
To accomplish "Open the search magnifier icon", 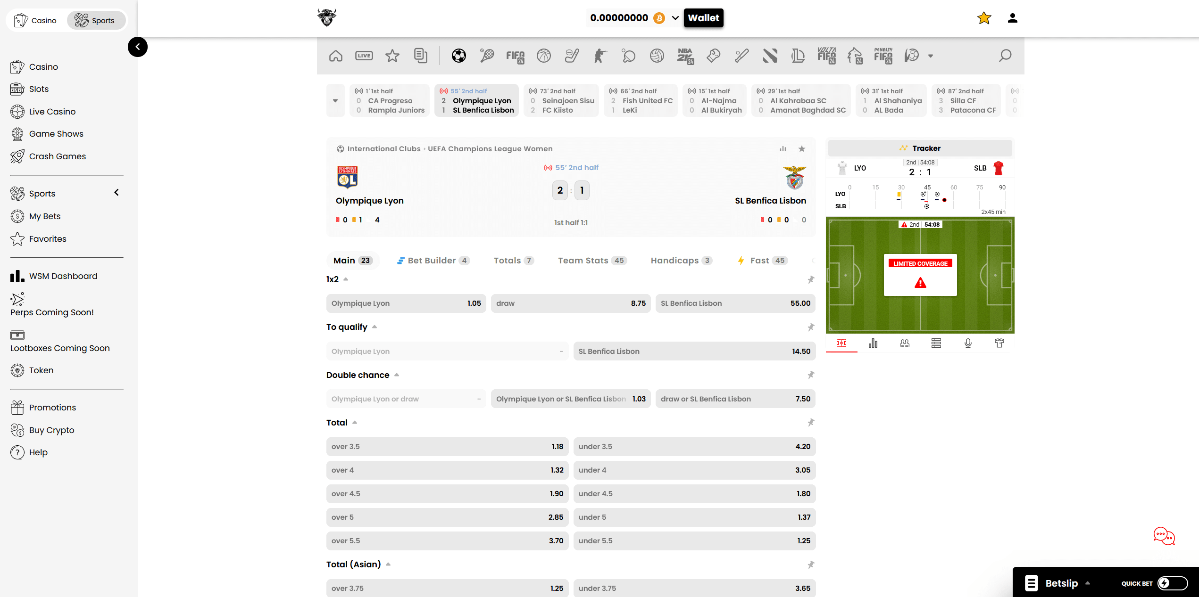I will 1005,56.
